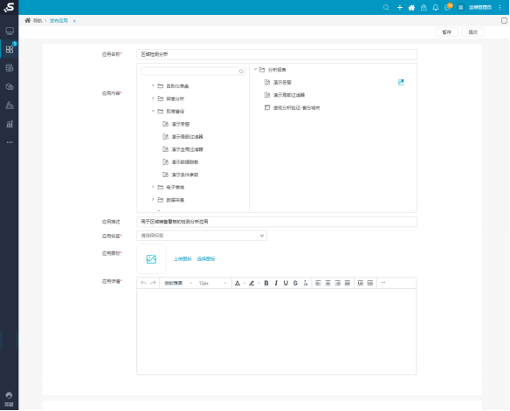Image resolution: width=510 pixels, height=411 pixels.
Task: Focus the 应用名称 input field
Action: coord(277,54)
